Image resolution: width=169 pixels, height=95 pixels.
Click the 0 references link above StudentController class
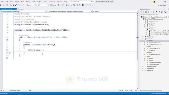(x=23, y=35)
